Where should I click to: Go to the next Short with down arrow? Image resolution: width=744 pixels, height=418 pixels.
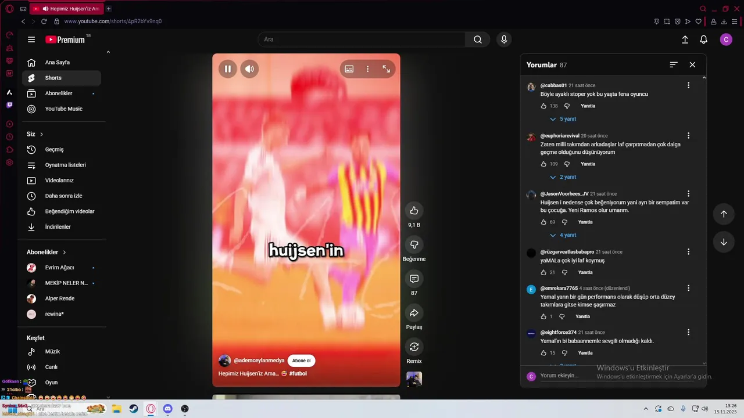tap(724, 242)
